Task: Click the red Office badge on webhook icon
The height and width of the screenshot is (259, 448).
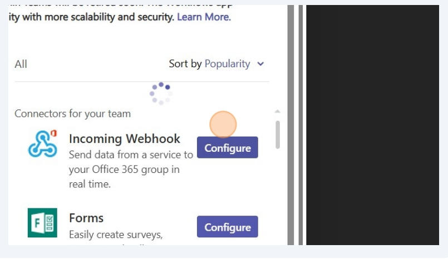Action: pyautogui.click(x=53, y=133)
